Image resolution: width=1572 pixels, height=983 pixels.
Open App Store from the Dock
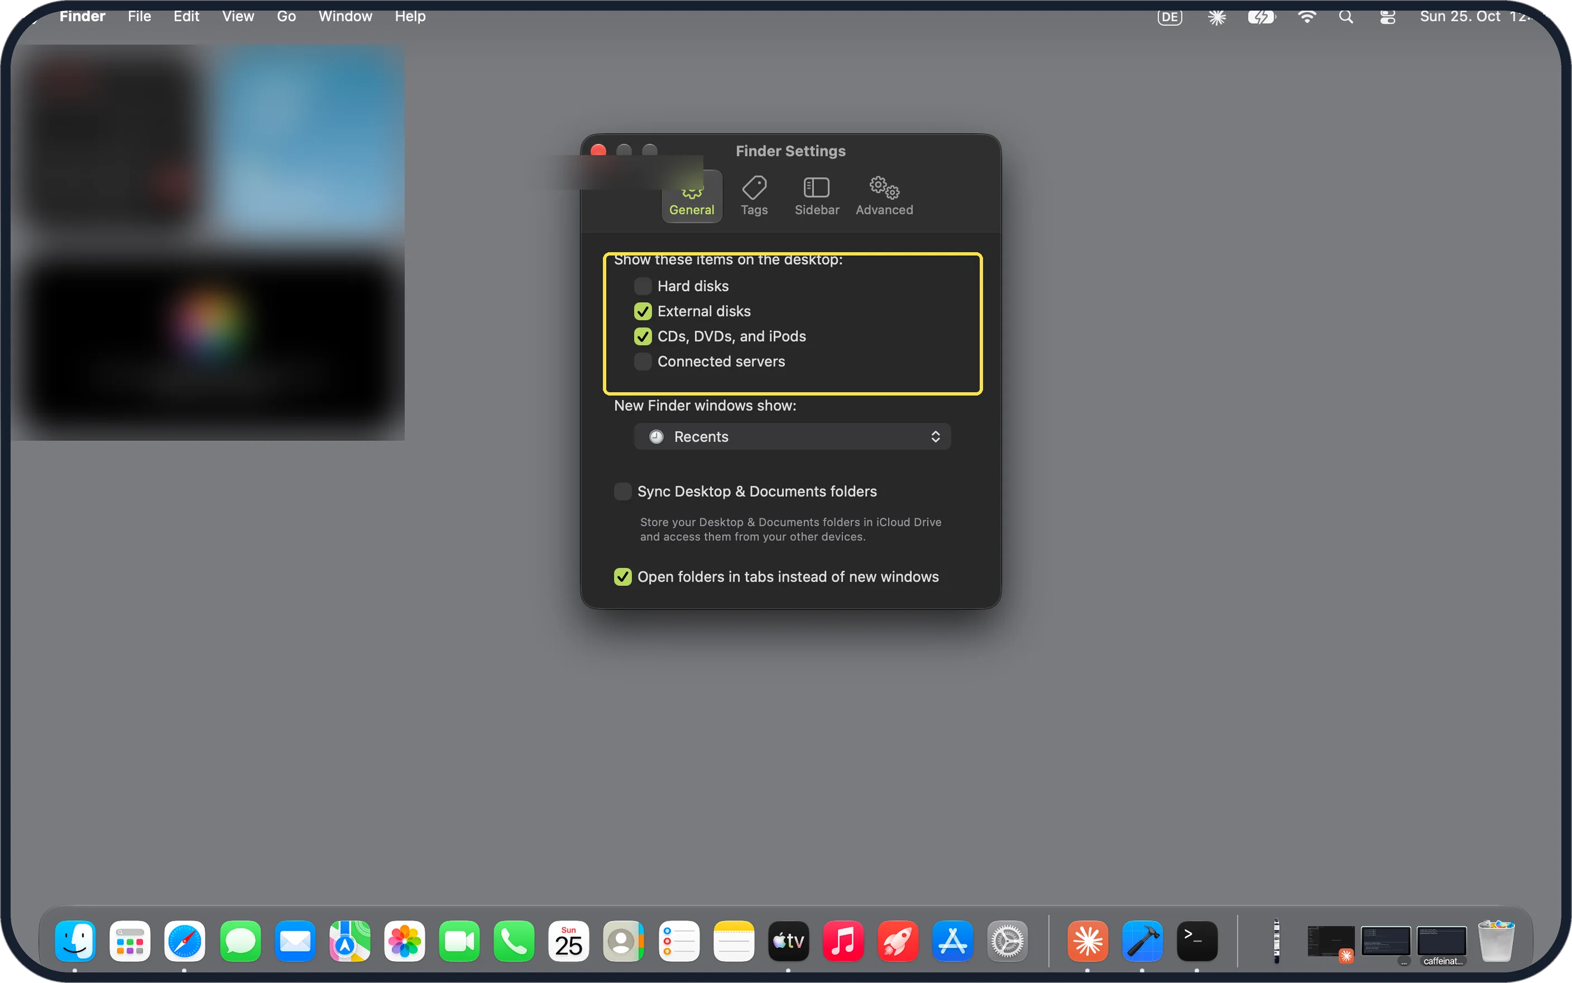pyautogui.click(x=952, y=941)
